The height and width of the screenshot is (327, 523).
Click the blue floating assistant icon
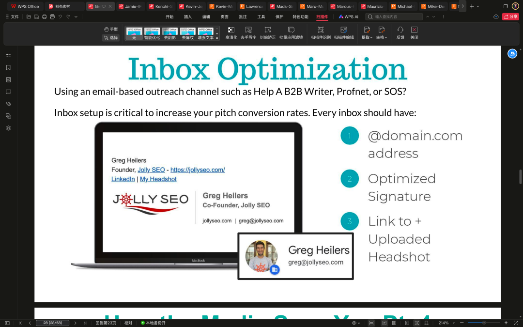[x=512, y=53]
